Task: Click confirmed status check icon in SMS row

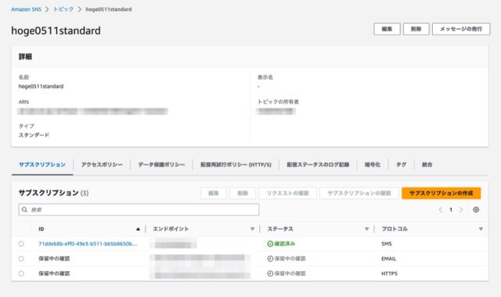Action: [x=270, y=244]
